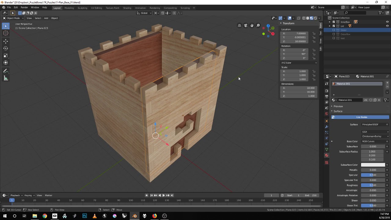Hide InnerBox collection with eye icon

point(387,22)
